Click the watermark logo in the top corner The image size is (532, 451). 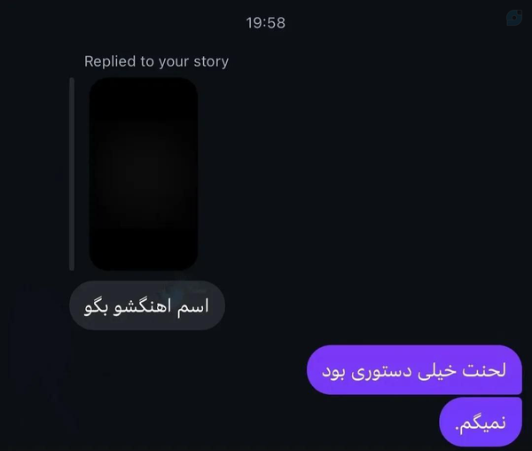click(514, 18)
